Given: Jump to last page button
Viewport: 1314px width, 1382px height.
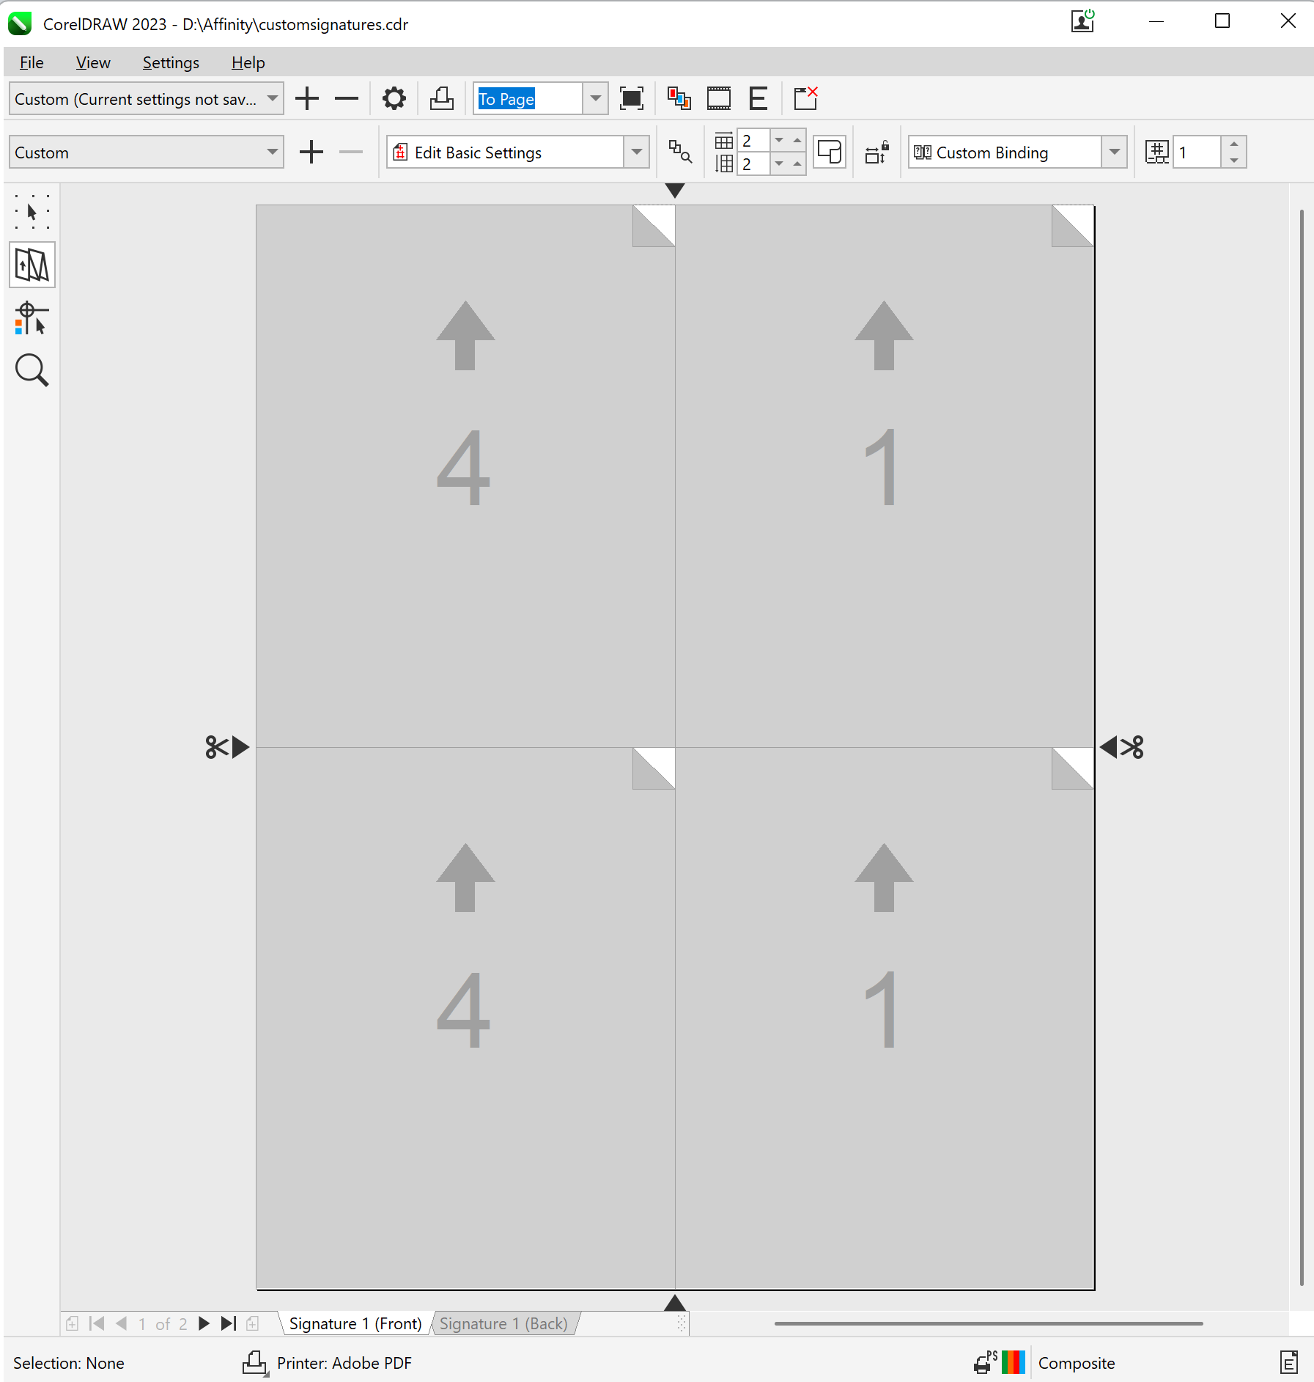Looking at the screenshot, I should 229,1323.
